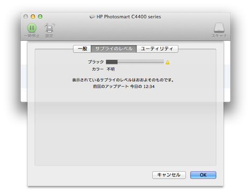Click the yellow low-ink warning triangle

(x=167, y=62)
